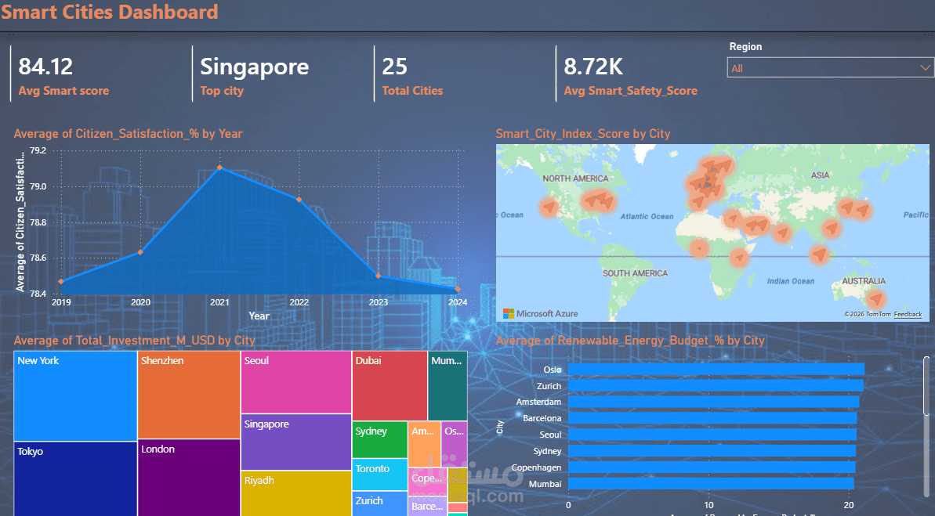Image resolution: width=935 pixels, height=516 pixels.
Task: Click the Zurich treemap tile
Action: click(380, 503)
